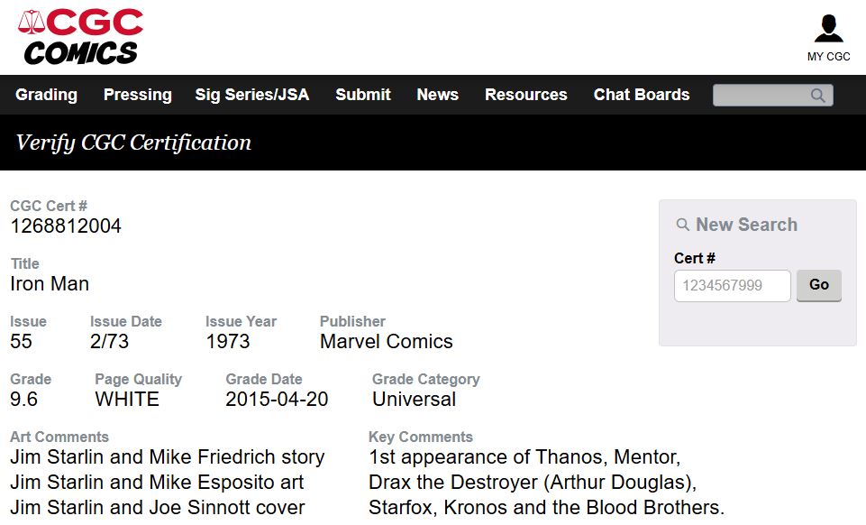Click the CGC Comics logo
866x525 pixels.
pos(80,37)
